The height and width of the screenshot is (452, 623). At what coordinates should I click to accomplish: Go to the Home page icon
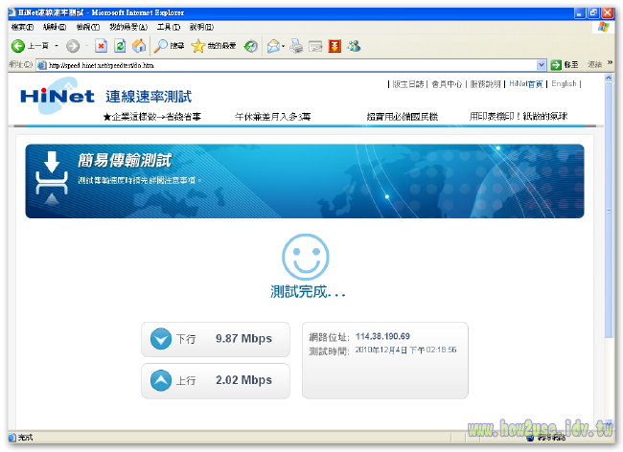(x=139, y=46)
